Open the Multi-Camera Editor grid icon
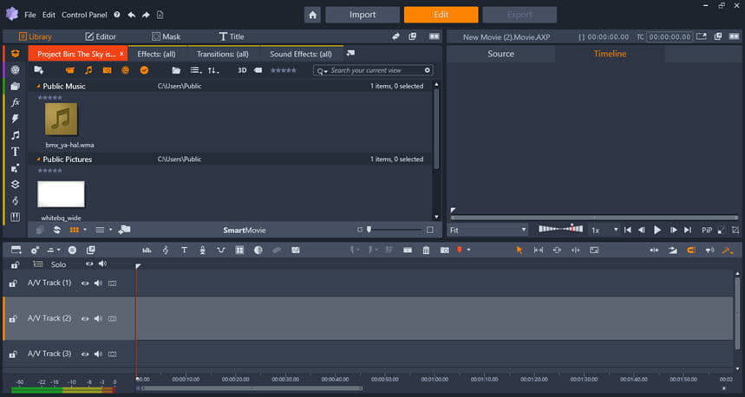Image resolution: width=745 pixels, height=397 pixels. click(x=239, y=251)
